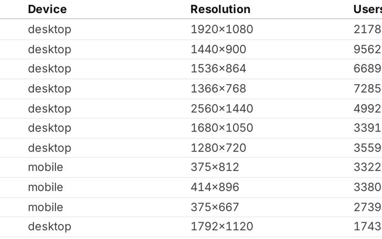Select mobile device cell in 375×812 row

pyautogui.click(x=45, y=167)
